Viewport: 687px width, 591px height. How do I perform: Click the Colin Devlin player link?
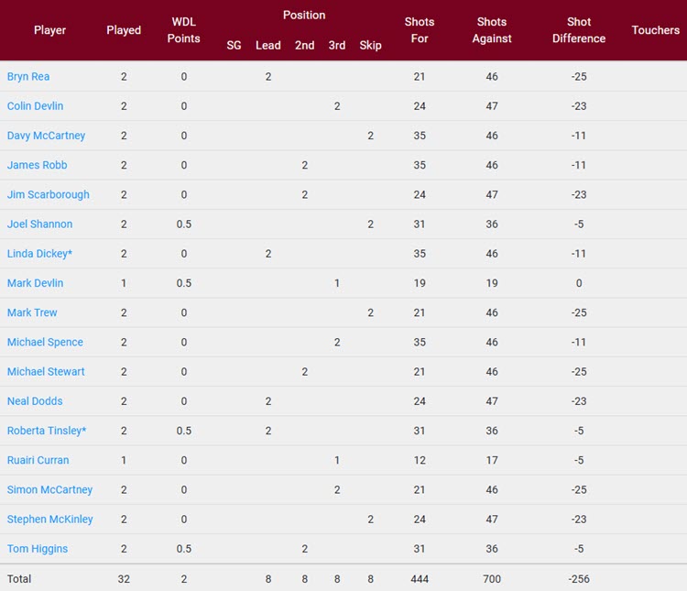click(x=35, y=106)
